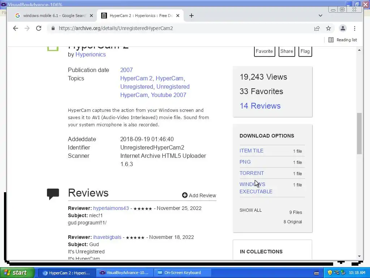This screenshot has width=370, height=278.
Task: Open the Unregistered HyperCam topic link
Action: click(x=155, y=91)
